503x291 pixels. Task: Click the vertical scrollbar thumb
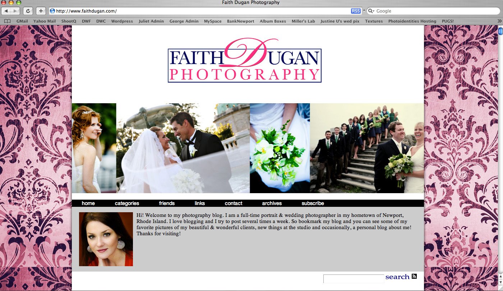pyautogui.click(x=500, y=32)
